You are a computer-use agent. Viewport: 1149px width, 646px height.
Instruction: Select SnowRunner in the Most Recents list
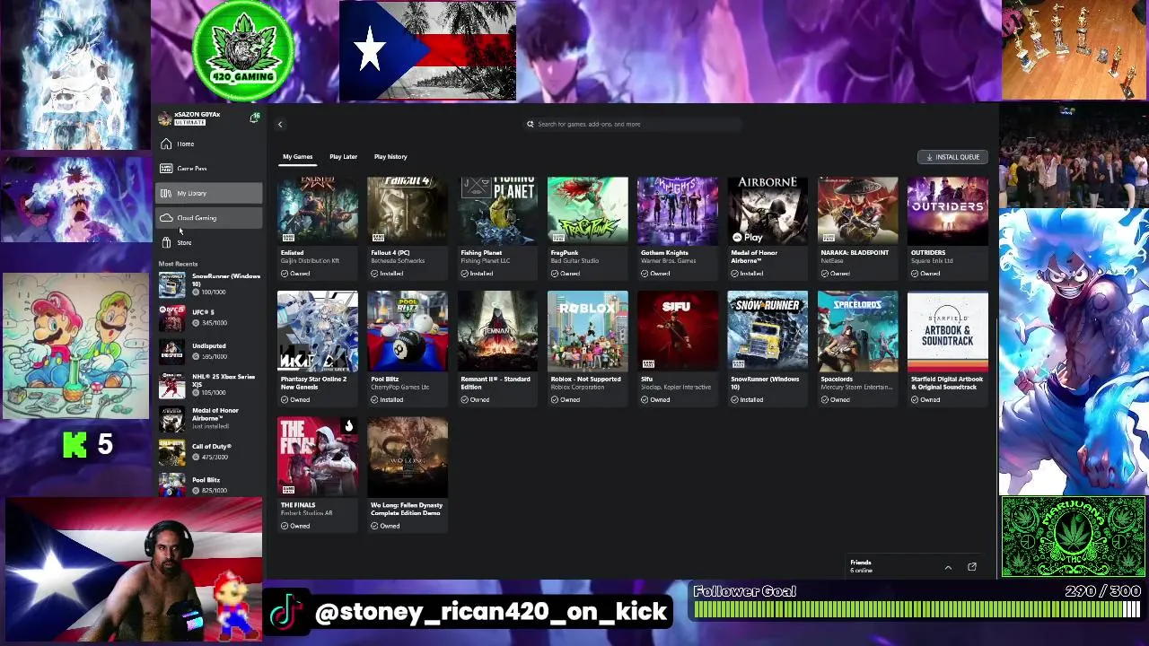point(210,284)
